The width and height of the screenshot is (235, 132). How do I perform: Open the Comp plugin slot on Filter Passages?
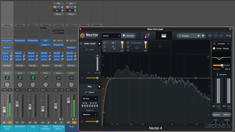(x=46, y=45)
